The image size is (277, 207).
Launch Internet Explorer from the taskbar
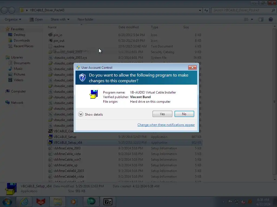click(24, 202)
